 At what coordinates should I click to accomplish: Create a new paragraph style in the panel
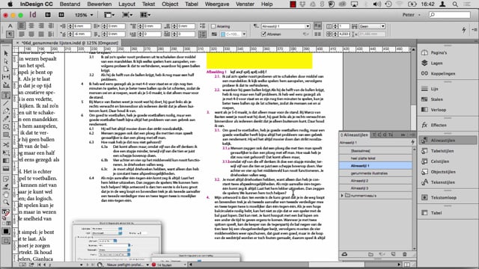pos(394,254)
